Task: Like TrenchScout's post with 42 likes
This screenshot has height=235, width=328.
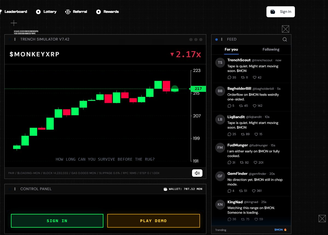Action: coord(257,77)
